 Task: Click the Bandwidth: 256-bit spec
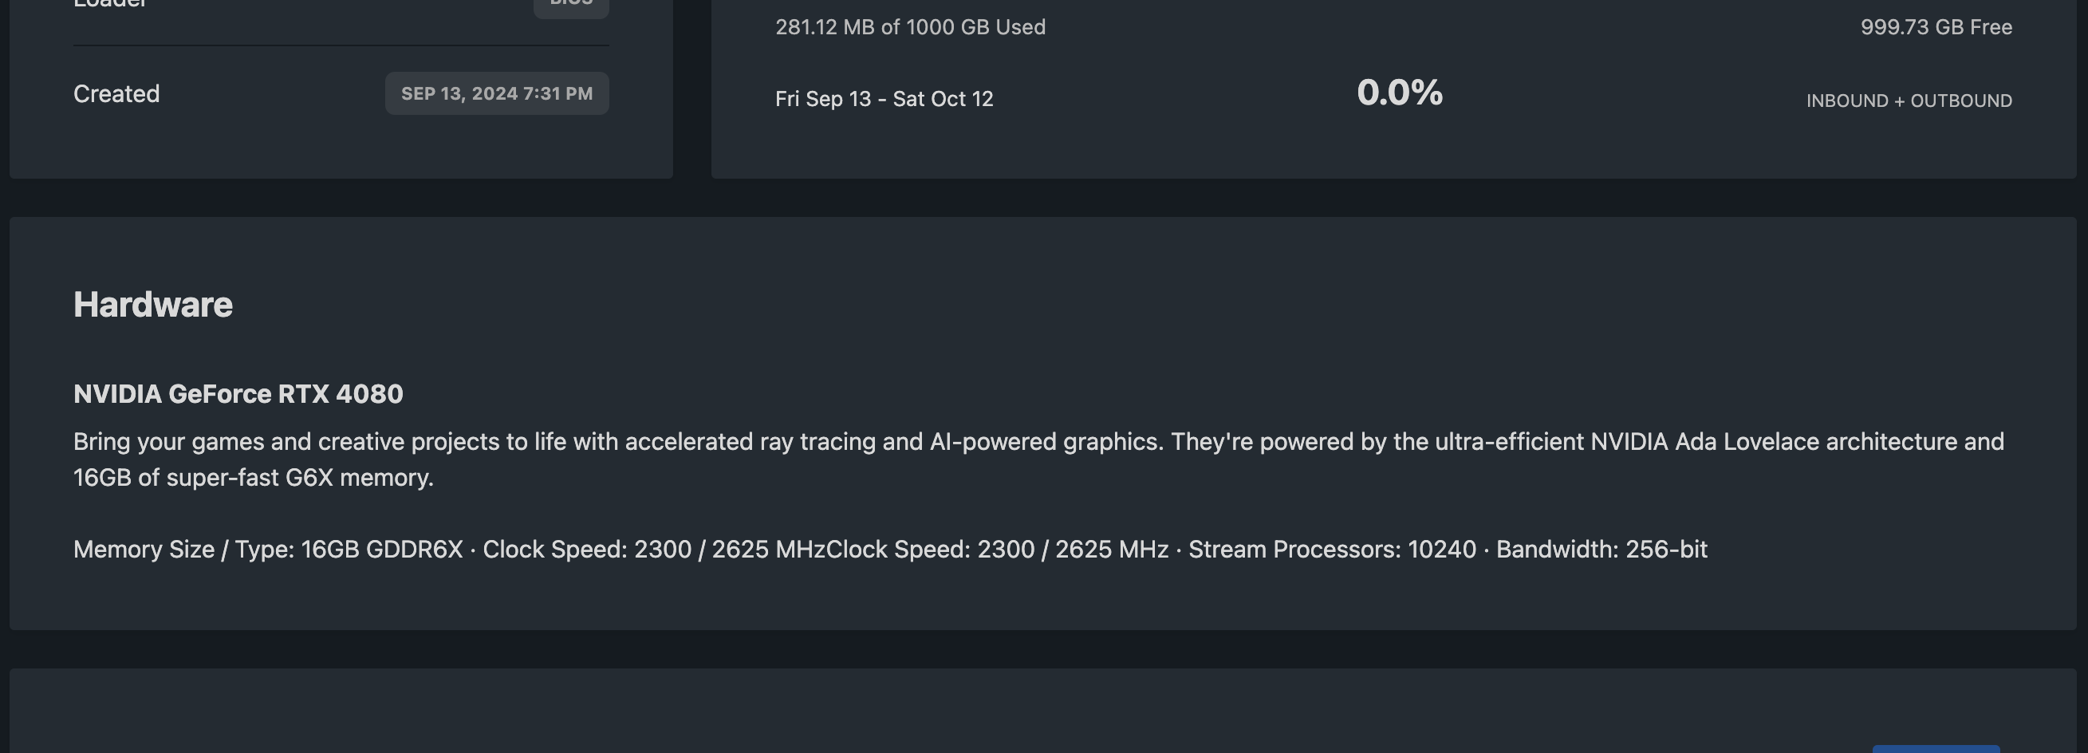(x=1601, y=550)
